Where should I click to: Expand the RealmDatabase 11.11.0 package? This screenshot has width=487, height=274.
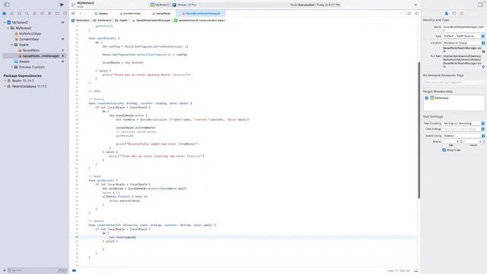tap(5, 86)
